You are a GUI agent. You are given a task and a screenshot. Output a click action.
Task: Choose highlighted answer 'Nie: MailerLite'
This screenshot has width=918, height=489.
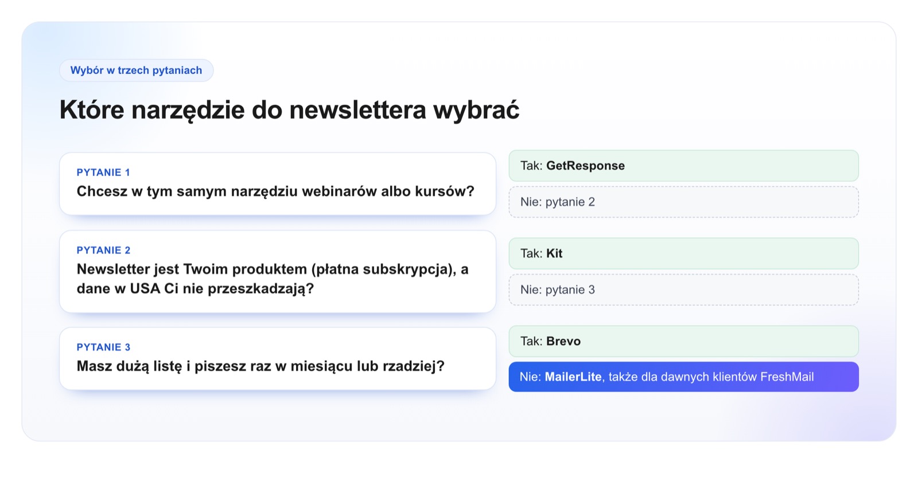click(683, 377)
